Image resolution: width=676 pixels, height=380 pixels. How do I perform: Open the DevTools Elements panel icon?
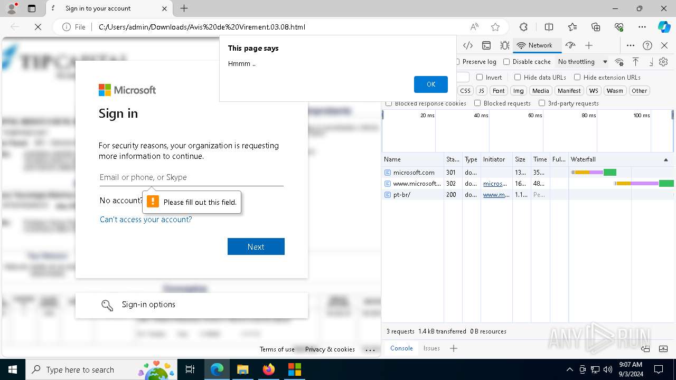point(468,45)
